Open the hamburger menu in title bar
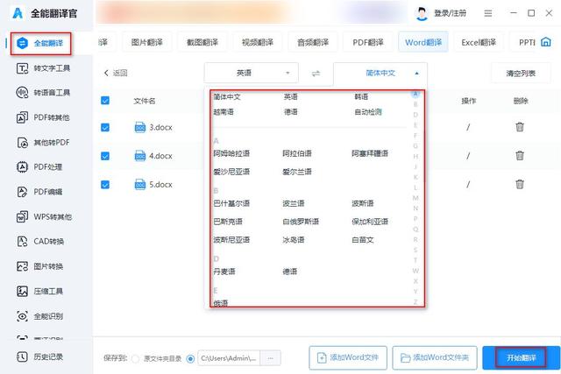The width and height of the screenshot is (561, 374). (488, 14)
